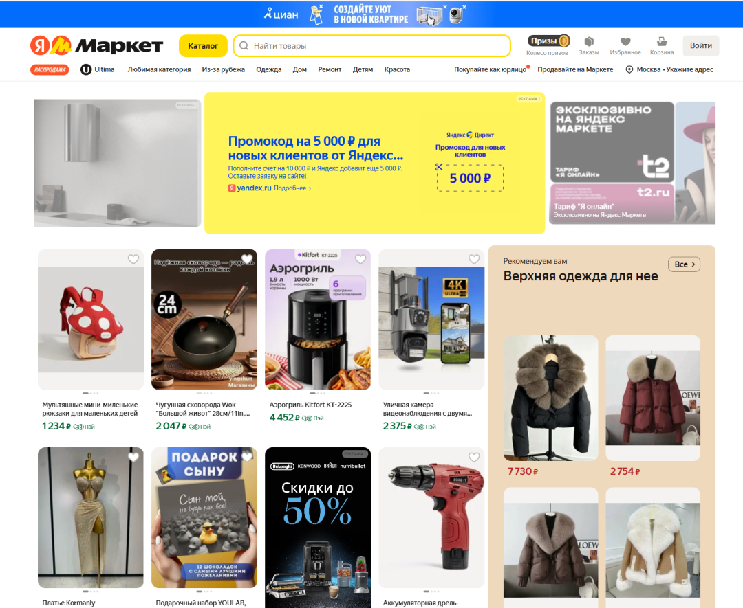Open the Каталог dropdown button
The image size is (743, 608).
point(203,46)
